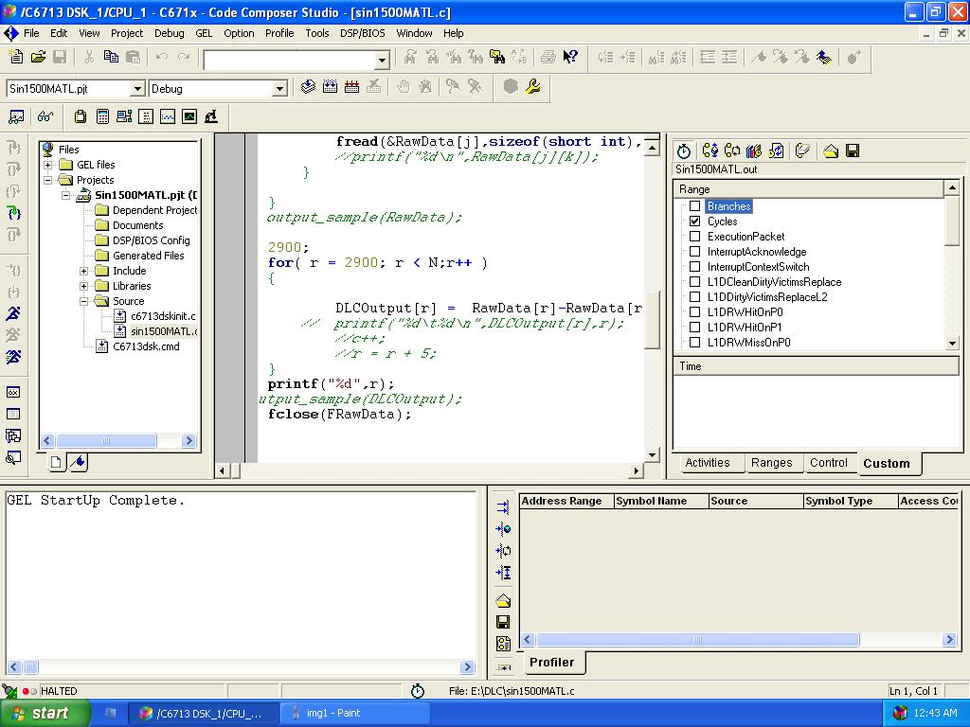Click the Copy toolbar icon
This screenshot has height=727, width=970.
(112, 57)
